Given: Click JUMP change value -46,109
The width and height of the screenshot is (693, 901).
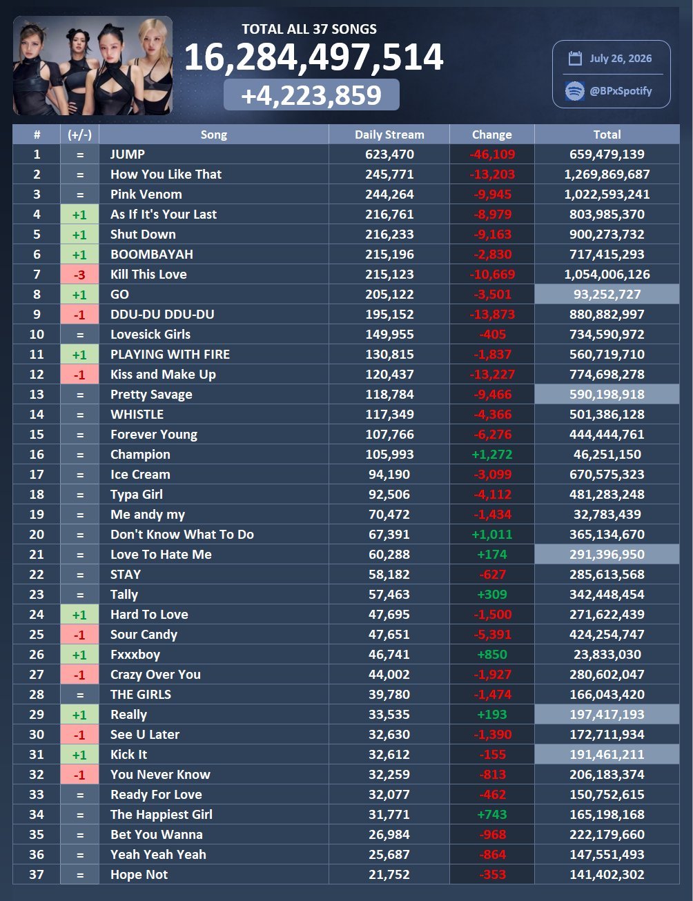Looking at the screenshot, I should (x=492, y=155).
